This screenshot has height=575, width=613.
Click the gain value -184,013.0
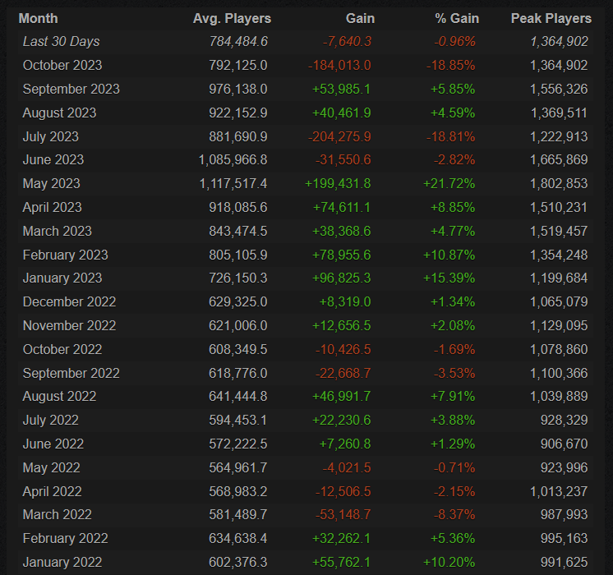tap(339, 65)
